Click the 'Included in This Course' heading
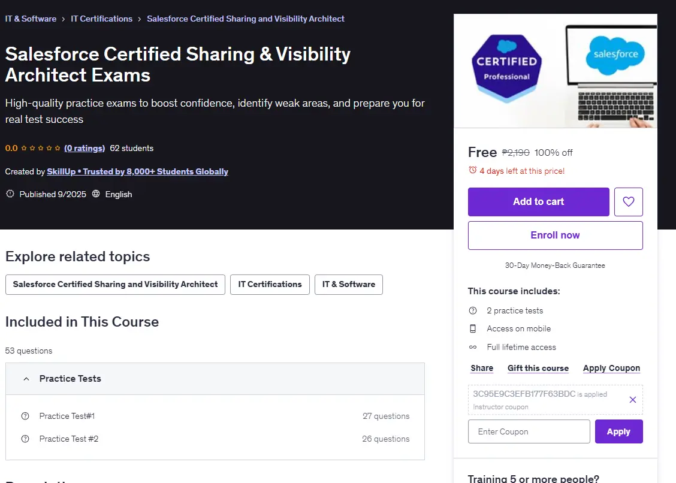This screenshot has width=676, height=483. 82,322
